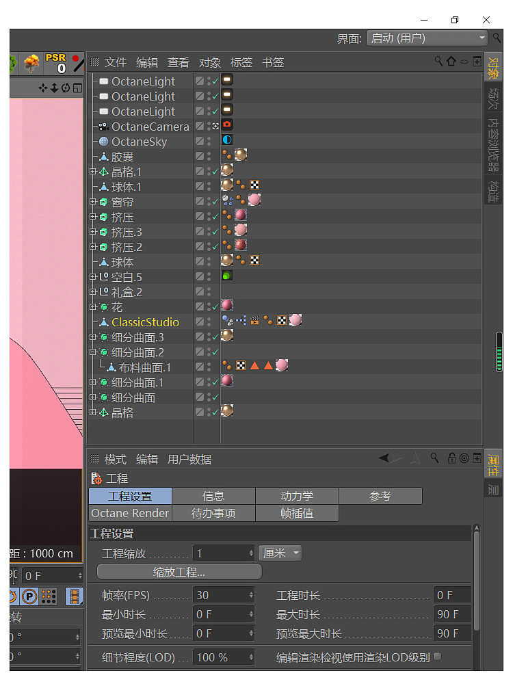Viewport: 513px width, 684px height.
Task: Click the material tag on 晶格.1
Action: [227, 170]
